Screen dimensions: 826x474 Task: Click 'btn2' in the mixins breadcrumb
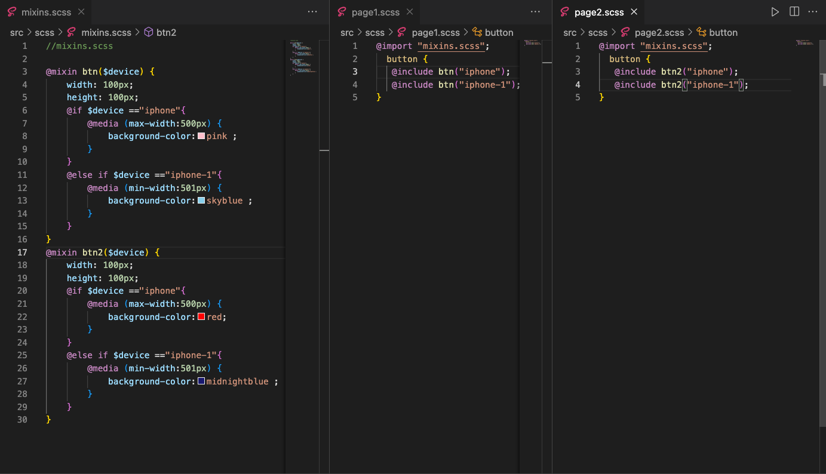[167, 33]
